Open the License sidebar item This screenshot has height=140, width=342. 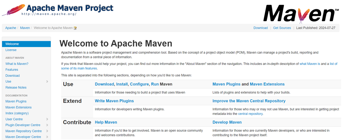click(11, 50)
